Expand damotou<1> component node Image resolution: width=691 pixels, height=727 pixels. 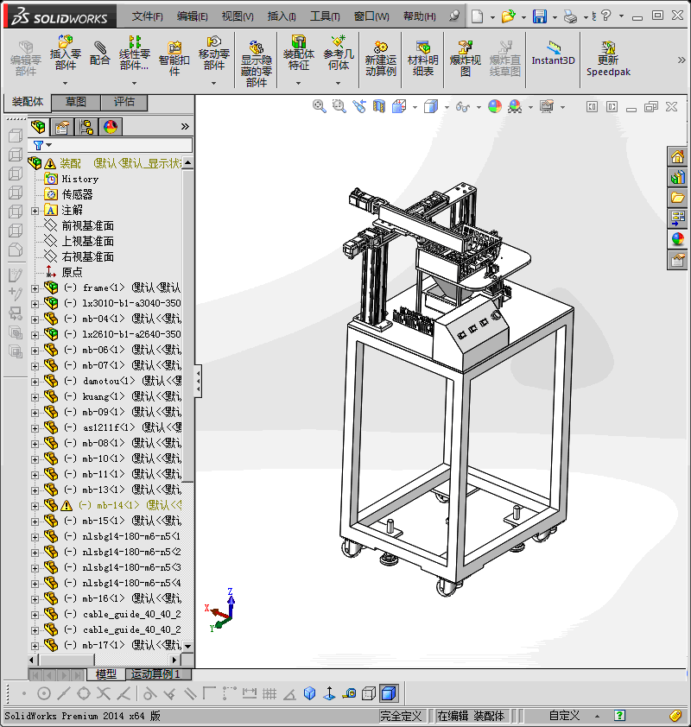click(x=35, y=382)
